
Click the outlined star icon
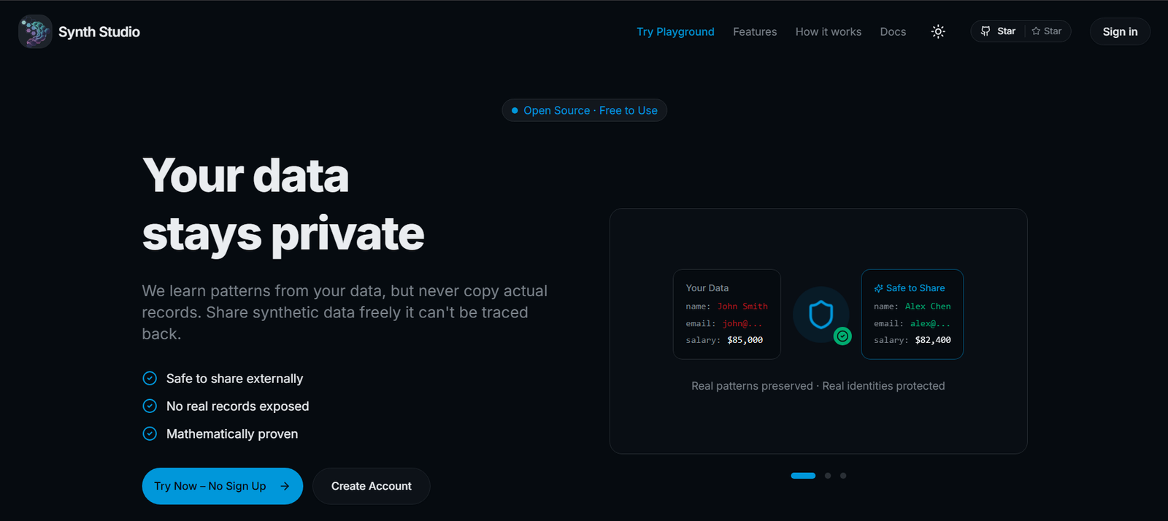point(1036,31)
